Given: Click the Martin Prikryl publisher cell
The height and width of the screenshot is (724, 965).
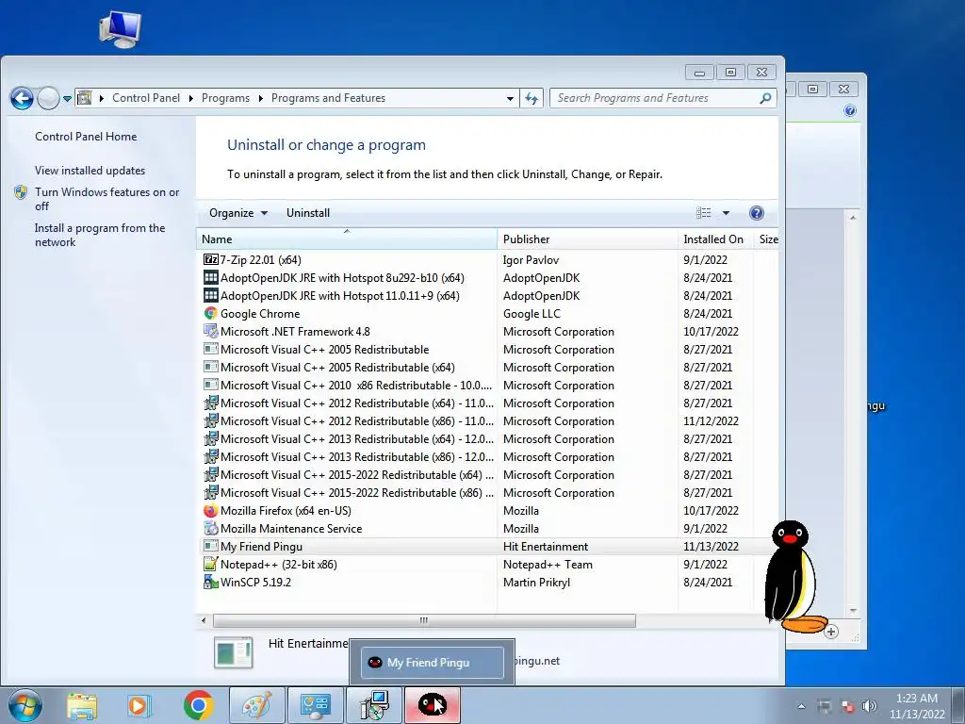Looking at the screenshot, I should (x=536, y=582).
